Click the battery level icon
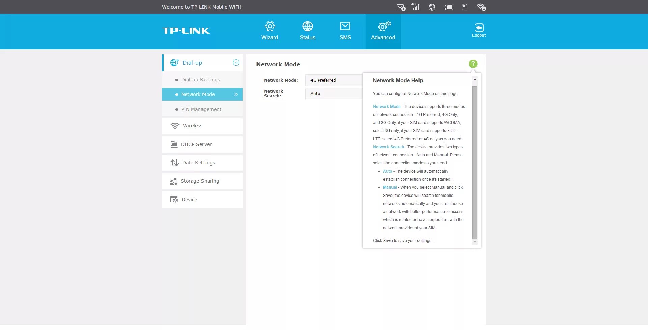 click(449, 7)
